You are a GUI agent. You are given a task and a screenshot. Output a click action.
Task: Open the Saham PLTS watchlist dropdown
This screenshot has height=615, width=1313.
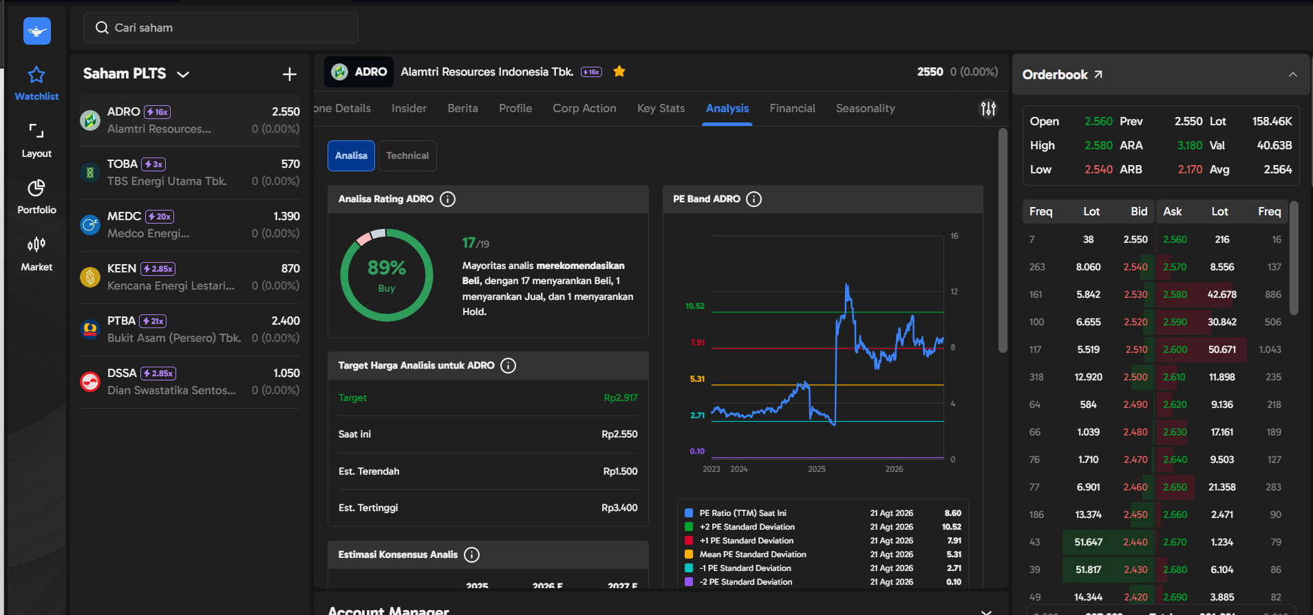(183, 74)
